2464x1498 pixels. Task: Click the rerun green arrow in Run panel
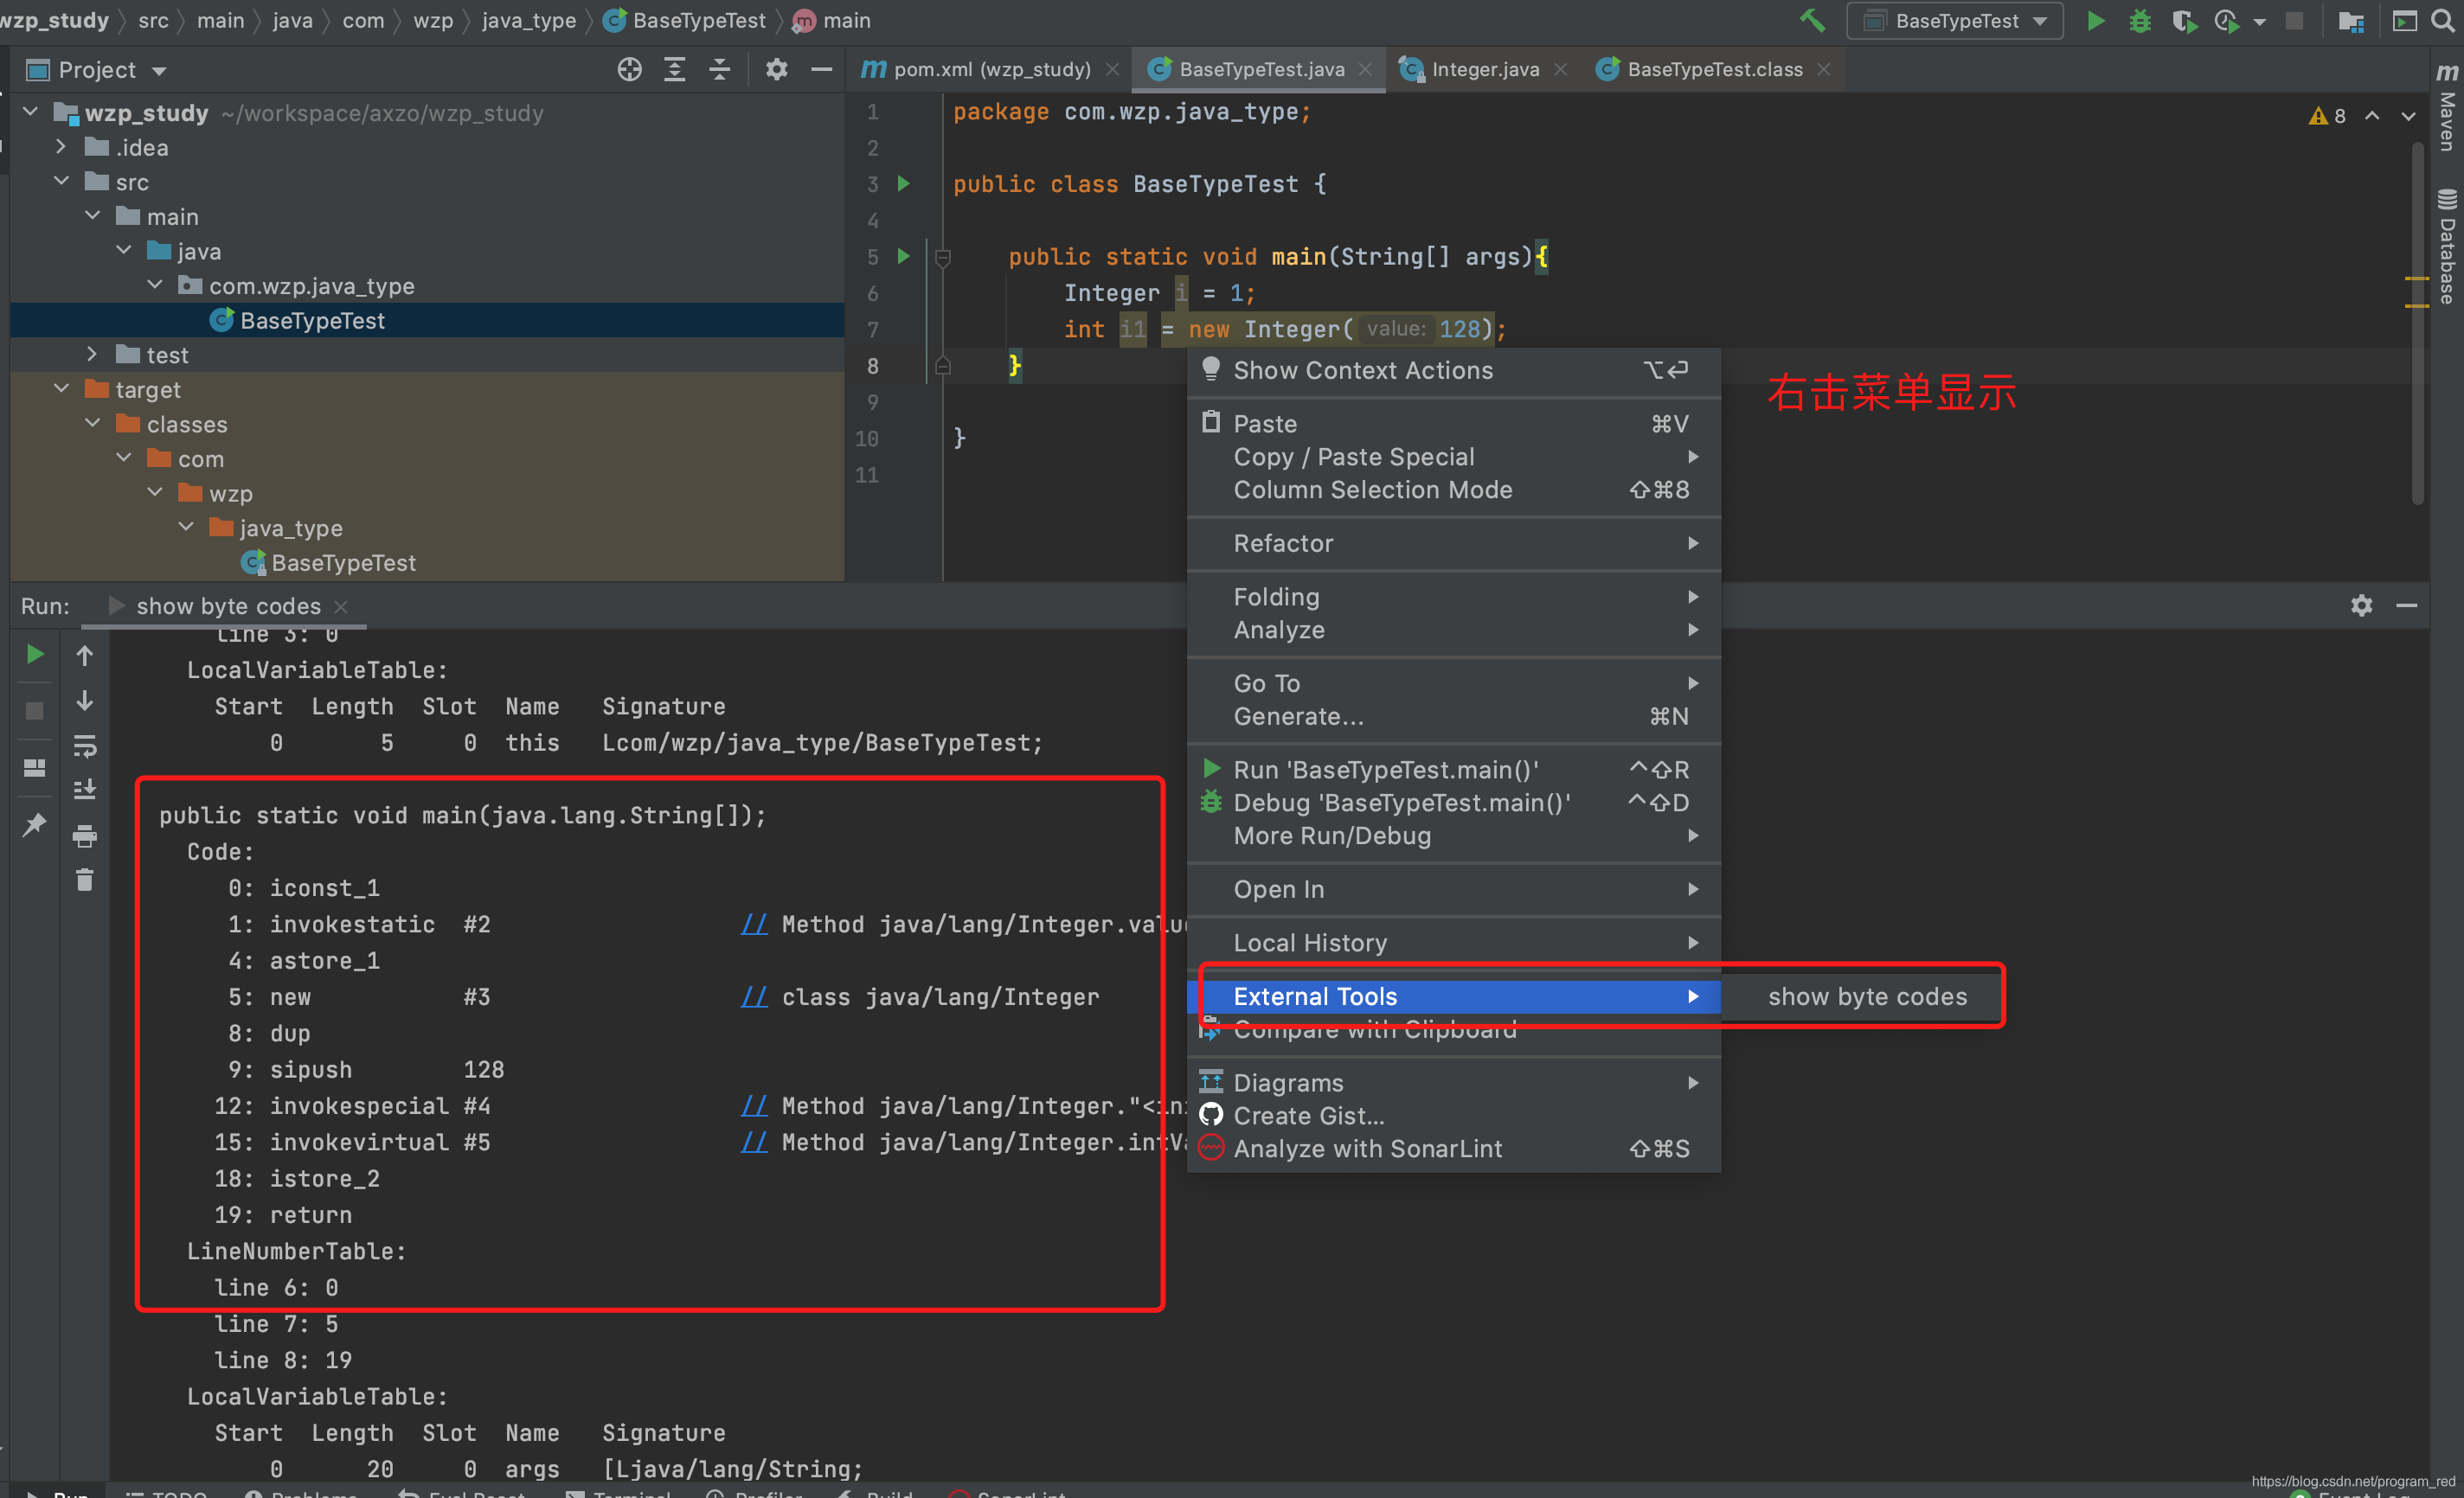34,655
